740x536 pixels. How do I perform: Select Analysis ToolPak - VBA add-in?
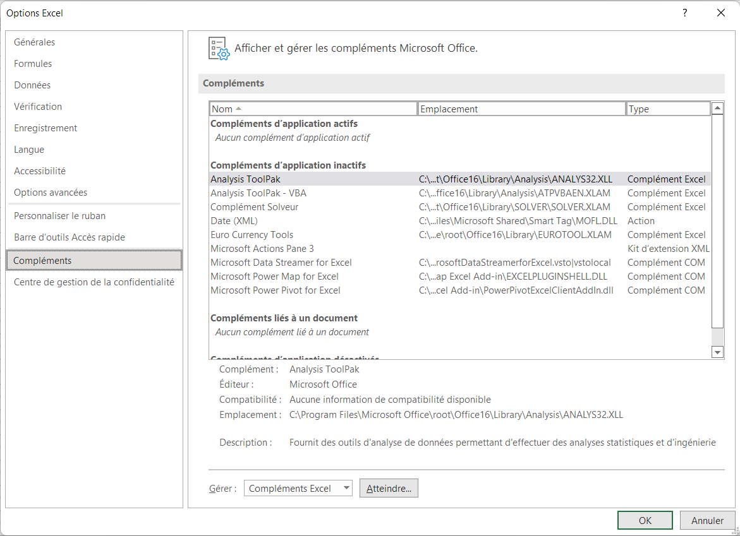coord(459,193)
